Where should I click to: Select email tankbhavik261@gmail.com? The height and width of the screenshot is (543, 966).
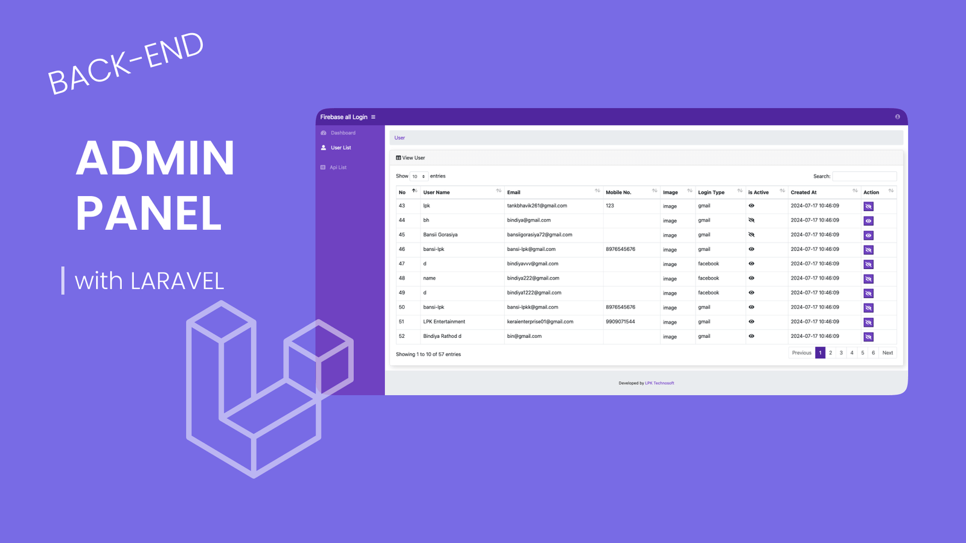537,206
